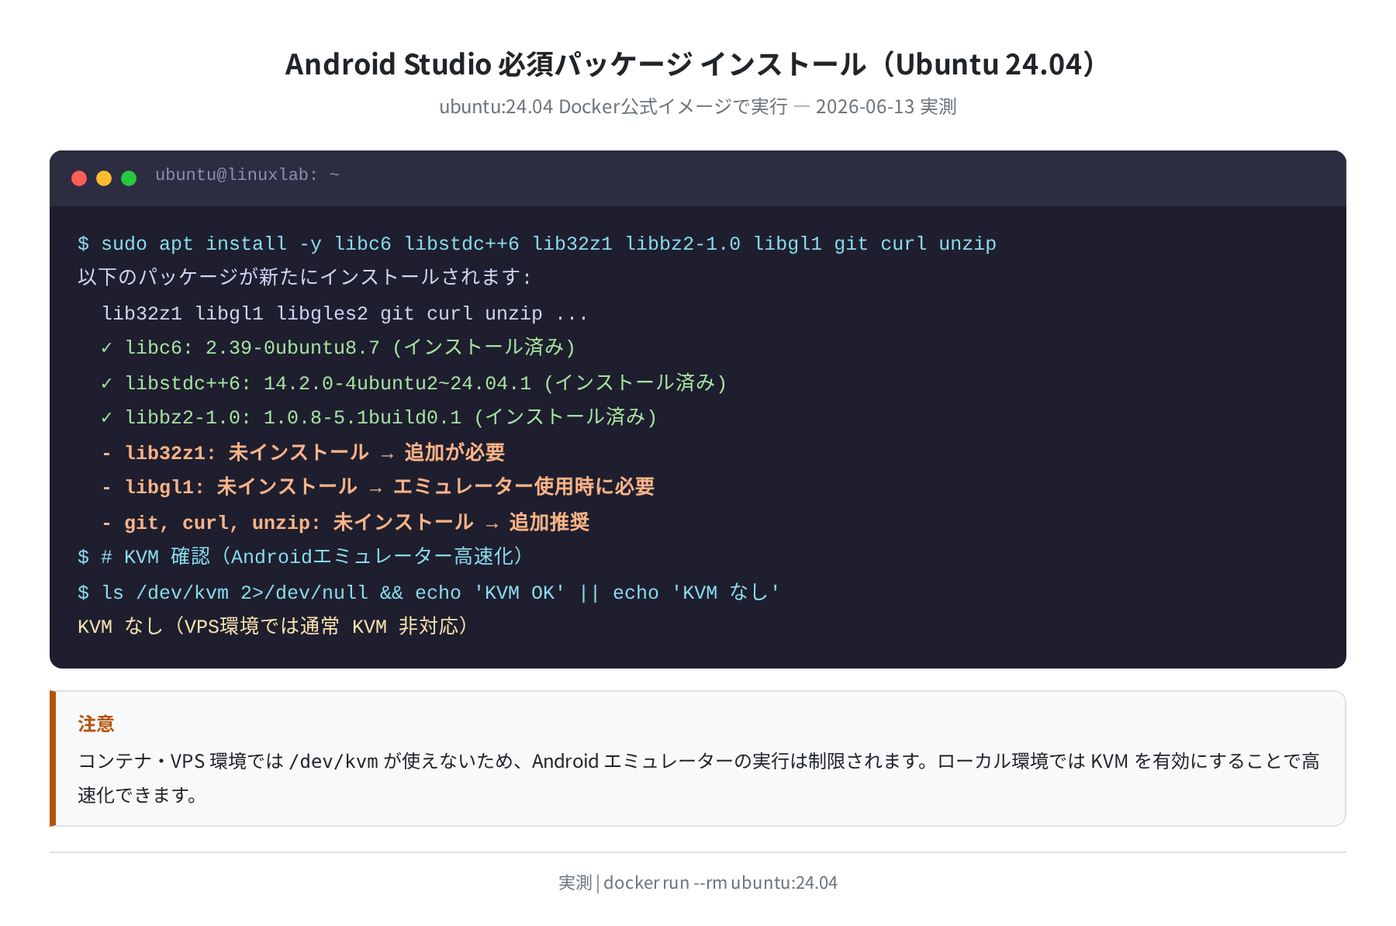Image resolution: width=1396 pixels, height=926 pixels.
Task: Select the terminal title 'ubuntu@linuxlab: ~'
Action: [247, 175]
